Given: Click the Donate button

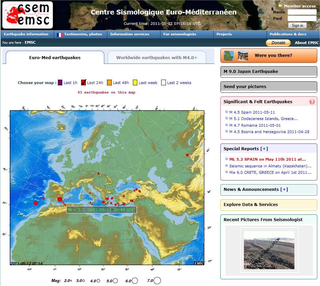Looking at the screenshot, I should click(x=278, y=43).
